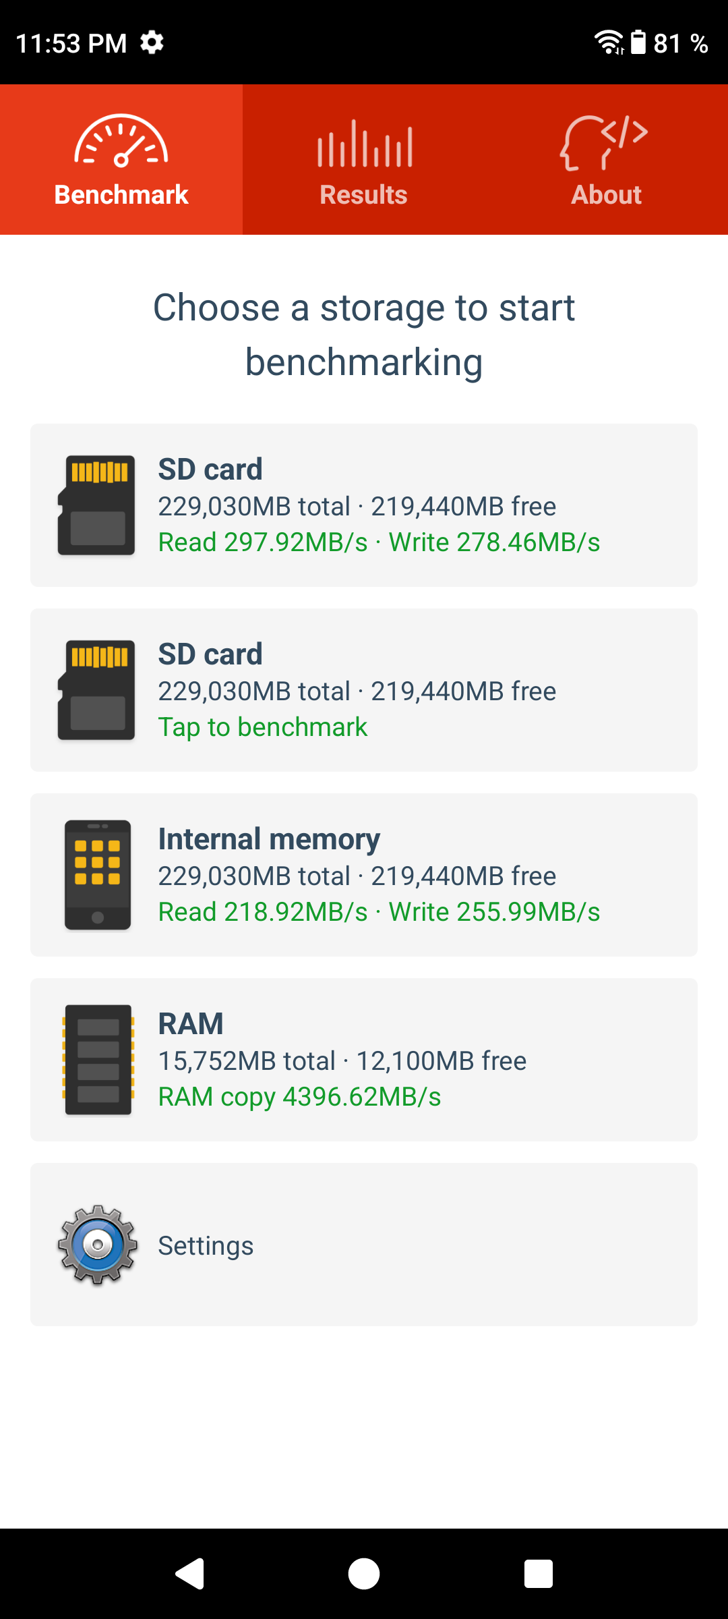Image resolution: width=728 pixels, height=1619 pixels.
Task: Tap the 'Tap to benchmark' link
Action: [263, 727]
